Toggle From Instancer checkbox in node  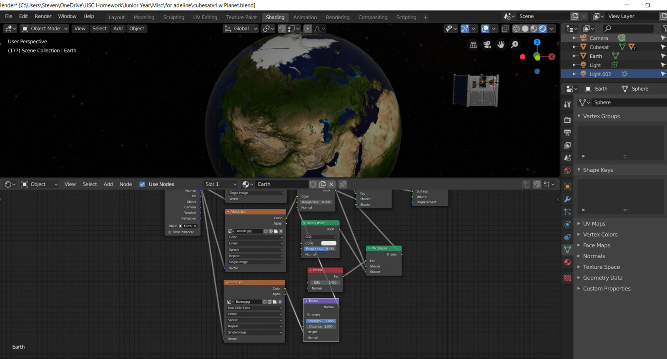[170, 232]
